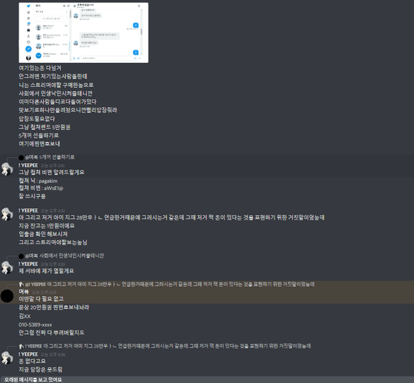Click small black reply avatar before "사회에서 인생낙인시켜줄테니깐"
This screenshot has width=414, height=383.
[x=21, y=256]
